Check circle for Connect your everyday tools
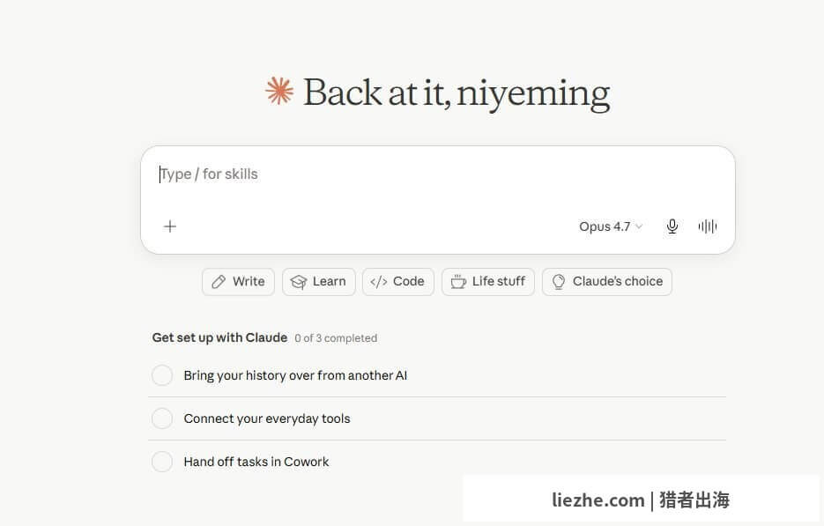Image resolution: width=824 pixels, height=526 pixels. 162,419
